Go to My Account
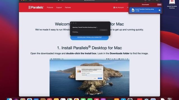 119,7
